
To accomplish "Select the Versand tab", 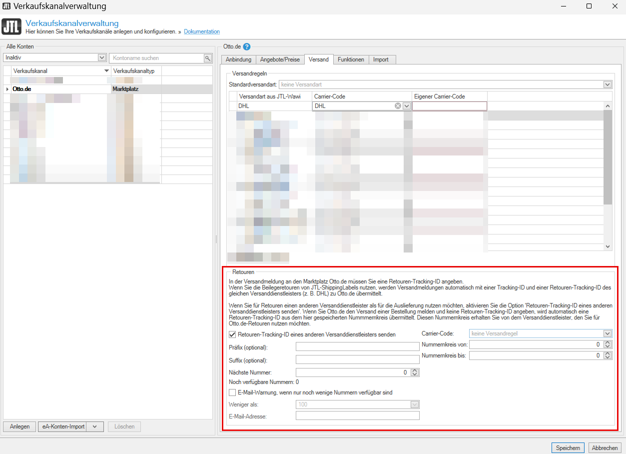I will 319,59.
